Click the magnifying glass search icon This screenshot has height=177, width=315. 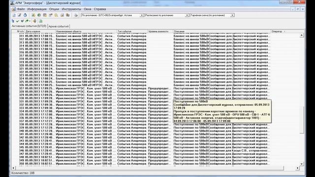(56, 15)
